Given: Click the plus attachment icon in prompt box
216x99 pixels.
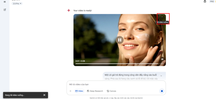Looking at the screenshot, I should pos(70,91).
